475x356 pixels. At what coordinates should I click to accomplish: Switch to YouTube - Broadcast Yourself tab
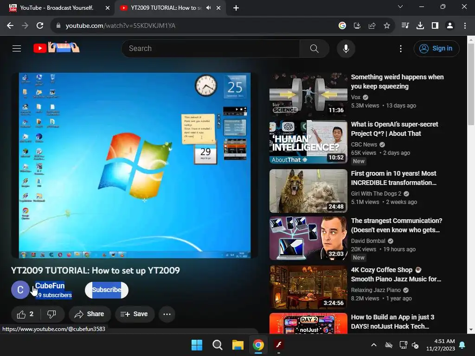(57, 8)
